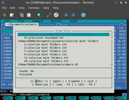Open the Terminal window's Edit menu
Screen dimensions: 129x100
[13, 8]
